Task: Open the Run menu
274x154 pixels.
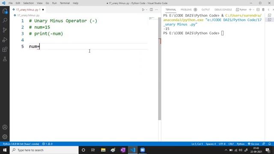Action: click(x=54, y=3)
